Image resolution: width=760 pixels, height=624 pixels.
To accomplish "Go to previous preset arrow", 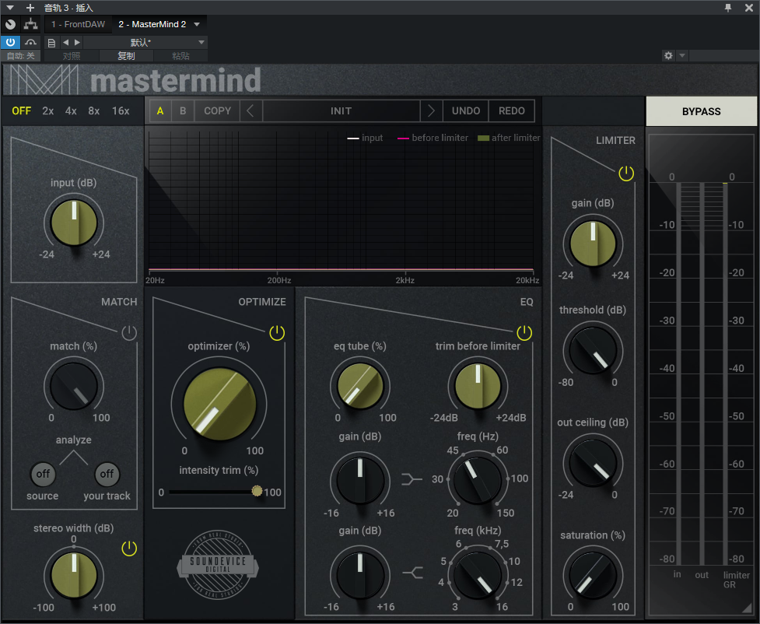I will click(250, 111).
